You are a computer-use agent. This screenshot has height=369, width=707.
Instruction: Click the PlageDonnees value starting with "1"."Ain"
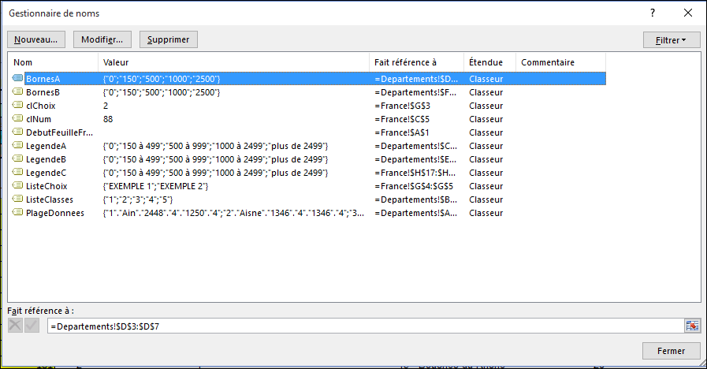point(233,213)
